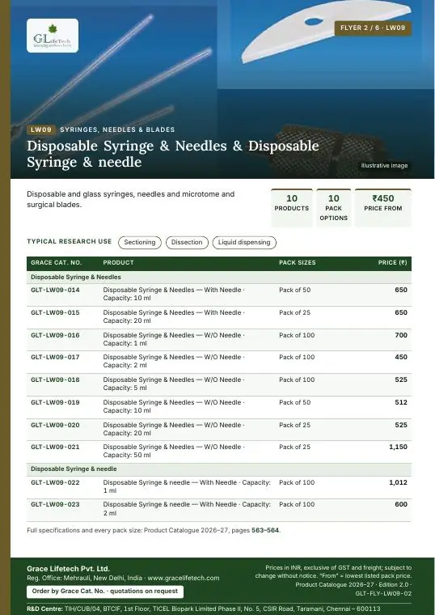Screen dimensions: 435x615
Task: Select the Liquid dispensing pill
Action: [x=244, y=243]
